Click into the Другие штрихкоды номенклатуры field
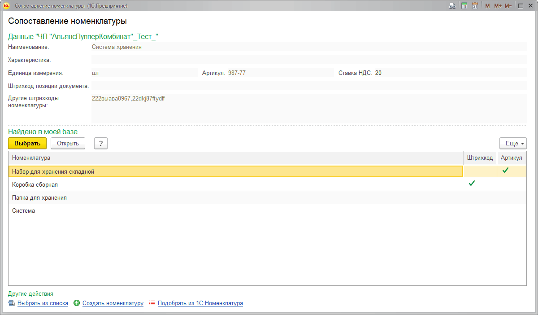Viewport: 538px width, 315px height. point(309,108)
